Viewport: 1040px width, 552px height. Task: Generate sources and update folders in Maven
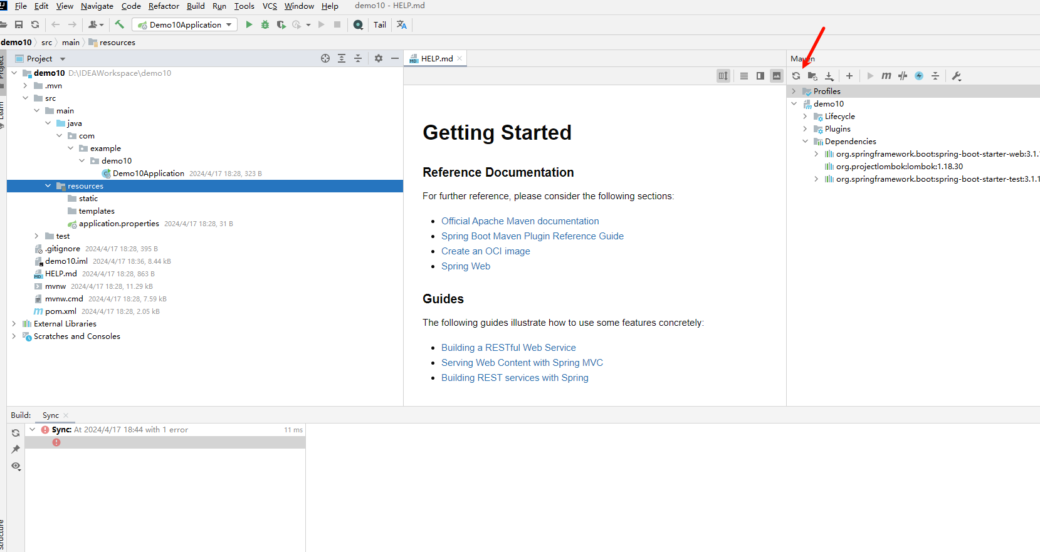click(x=812, y=76)
